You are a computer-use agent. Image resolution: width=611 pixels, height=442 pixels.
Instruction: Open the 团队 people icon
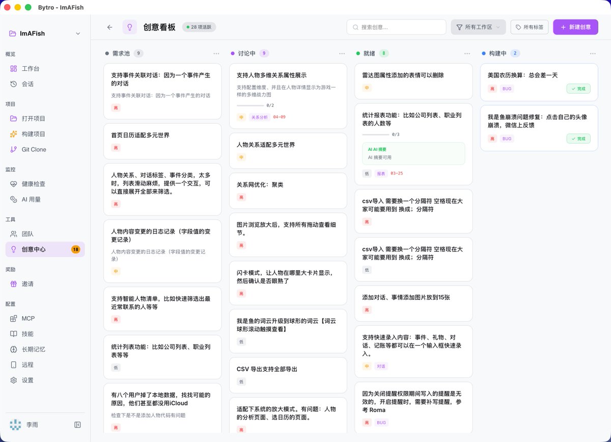tap(14, 233)
